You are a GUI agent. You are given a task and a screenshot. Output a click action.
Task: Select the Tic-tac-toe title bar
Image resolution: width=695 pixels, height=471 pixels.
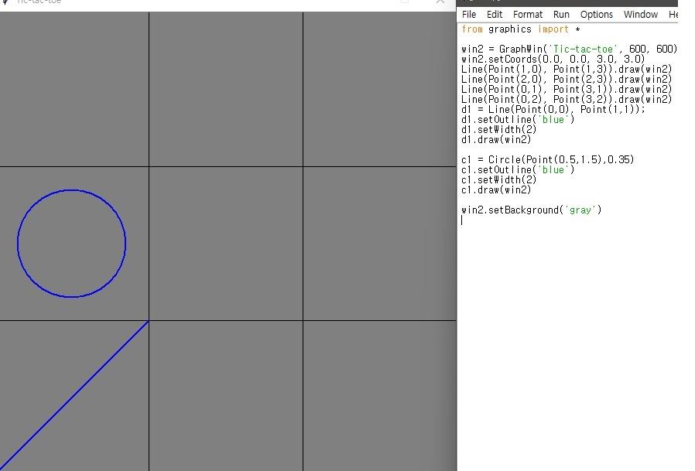pos(193,2)
